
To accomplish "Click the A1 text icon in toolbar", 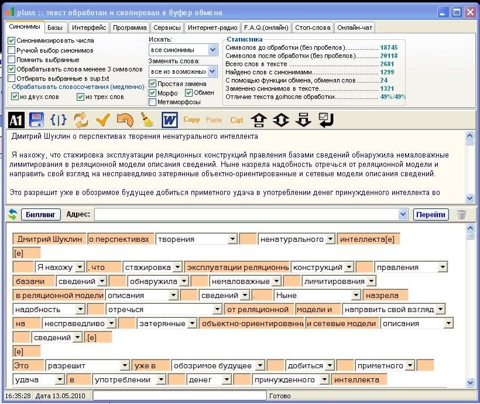I will coord(16,121).
